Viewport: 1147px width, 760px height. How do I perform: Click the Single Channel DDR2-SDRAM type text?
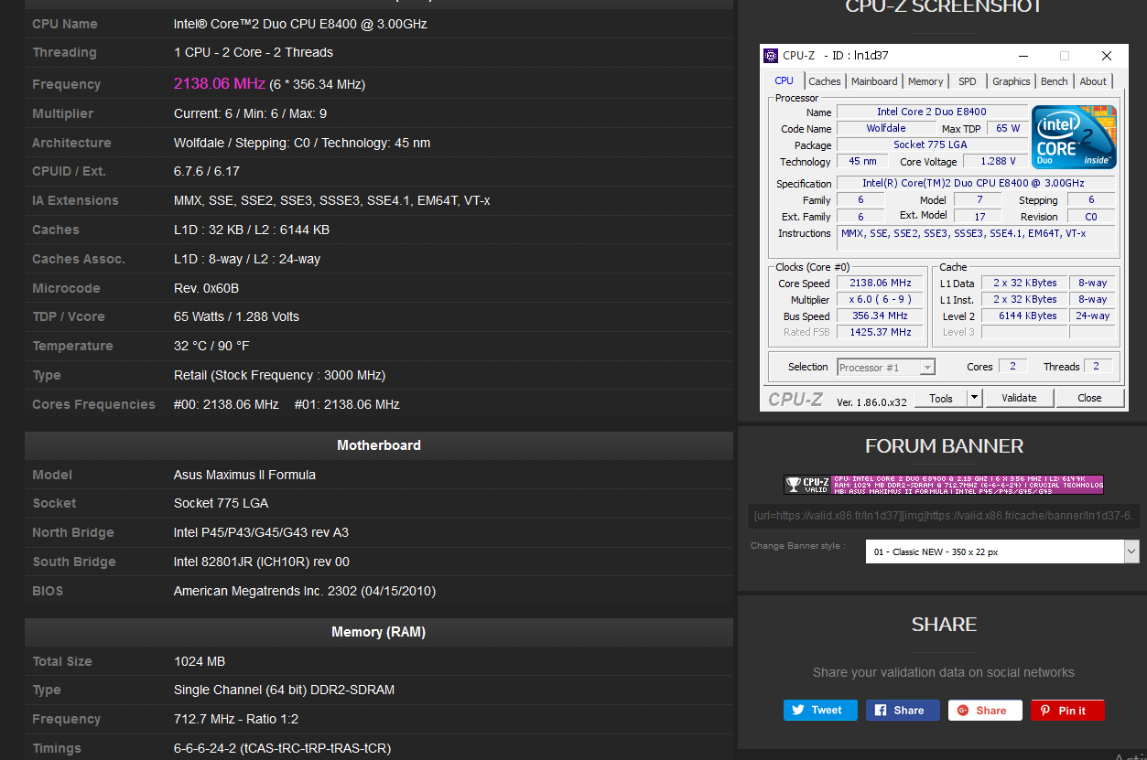[x=284, y=690]
